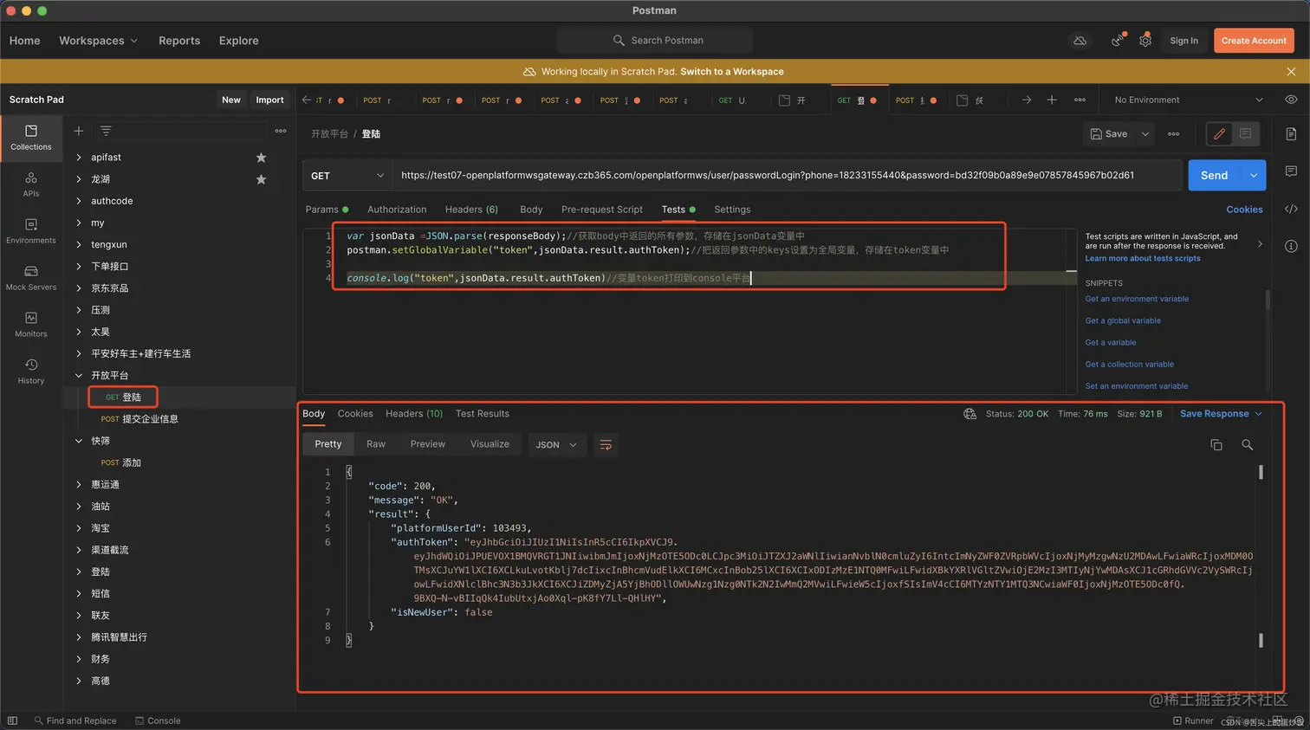This screenshot has height=730, width=1310.
Task: Open the Mock Servers sidebar panel
Action: click(31, 278)
